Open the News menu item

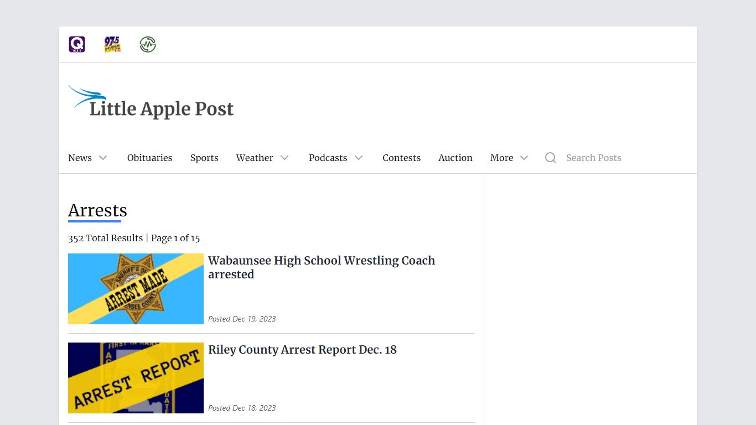pyautogui.click(x=80, y=158)
